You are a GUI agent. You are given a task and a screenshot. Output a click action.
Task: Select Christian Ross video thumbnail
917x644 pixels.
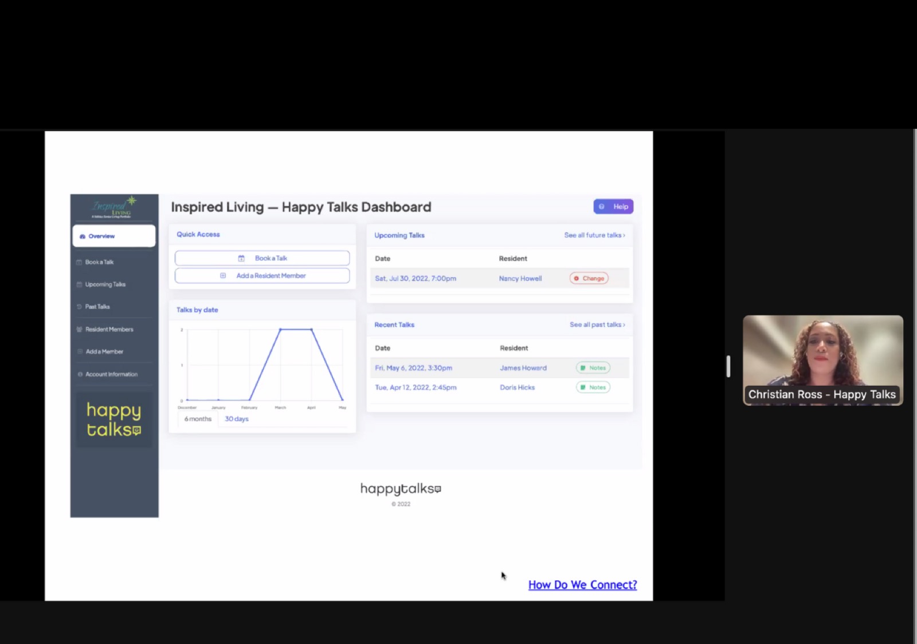click(823, 361)
